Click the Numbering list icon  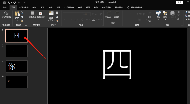(131, 14)
